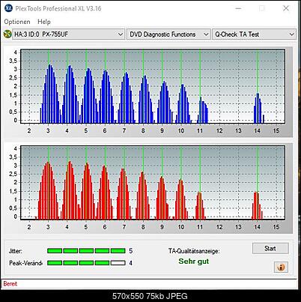Click the Peak-Veränderung level bar indicator

click(86, 263)
